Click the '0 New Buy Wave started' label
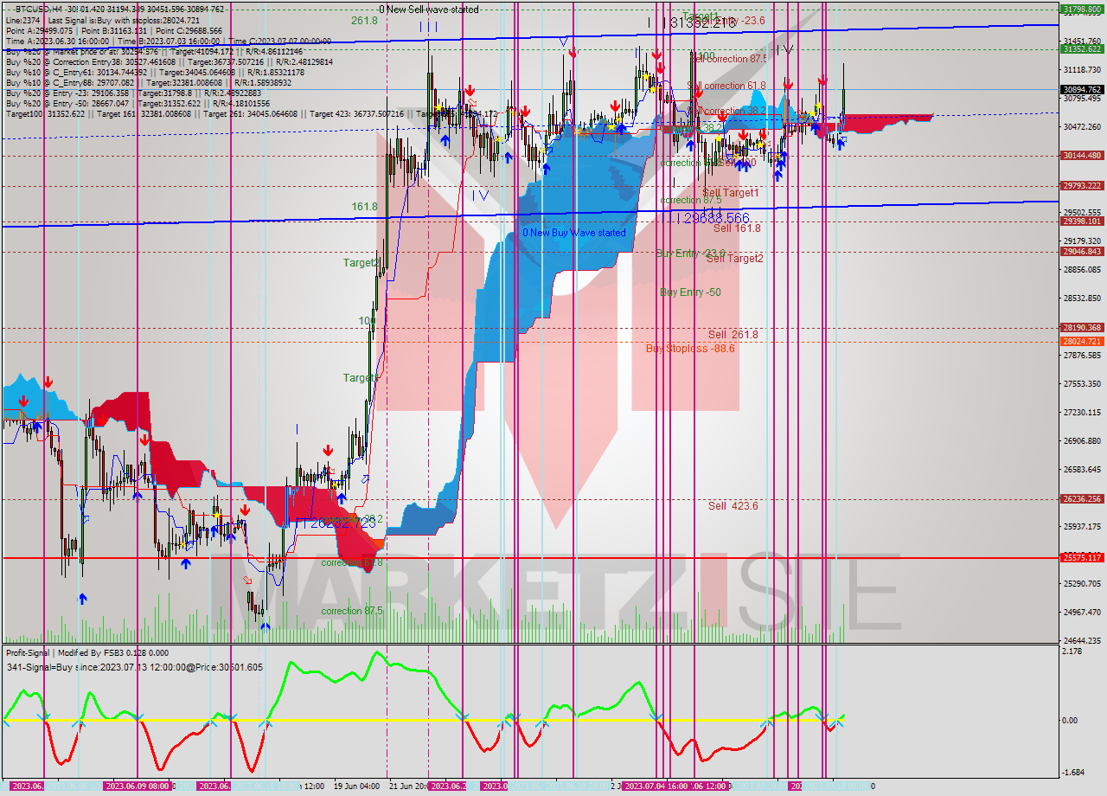The height and width of the screenshot is (796, 1107). (573, 233)
